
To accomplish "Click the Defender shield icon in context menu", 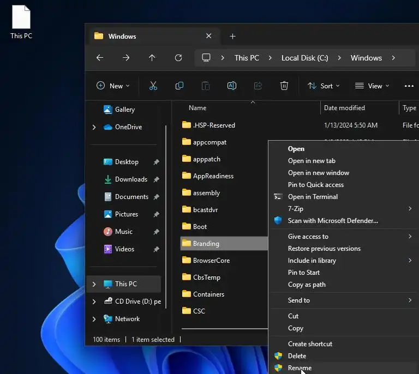I will (278, 220).
